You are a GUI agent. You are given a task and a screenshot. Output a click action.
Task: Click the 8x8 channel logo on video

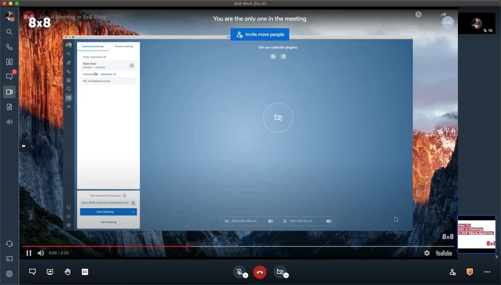(28, 17)
